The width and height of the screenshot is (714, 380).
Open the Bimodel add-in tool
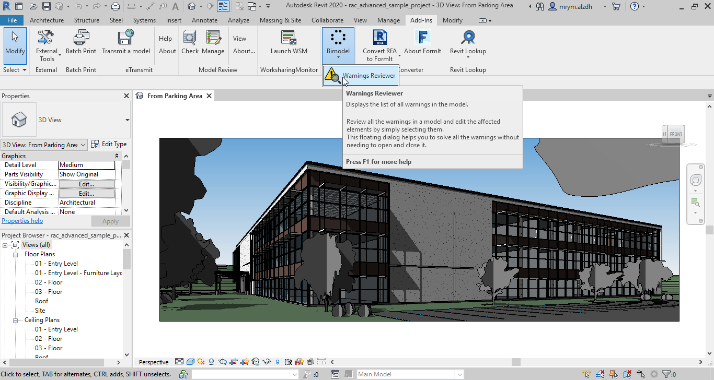(x=338, y=42)
